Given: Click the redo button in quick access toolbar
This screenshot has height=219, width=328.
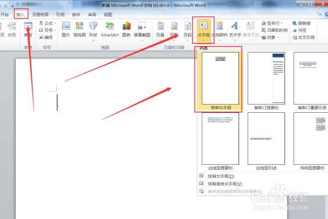Looking at the screenshot, I should [5, 6].
